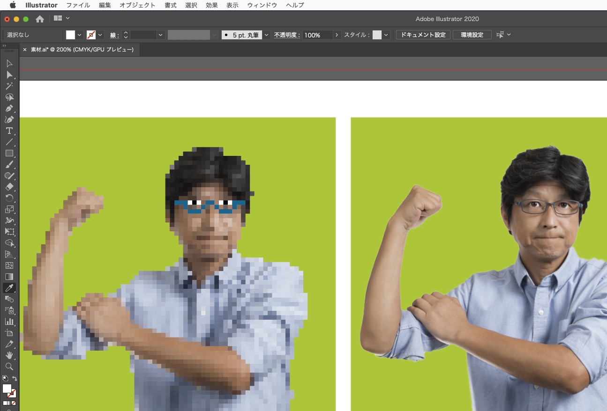Viewport: 607px width, 411px height.
Task: Open the fill color dropdown in control bar
Action: (79, 35)
